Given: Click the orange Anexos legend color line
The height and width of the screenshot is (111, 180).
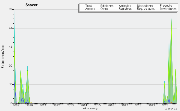Looking at the screenshot, I should click(82, 9).
